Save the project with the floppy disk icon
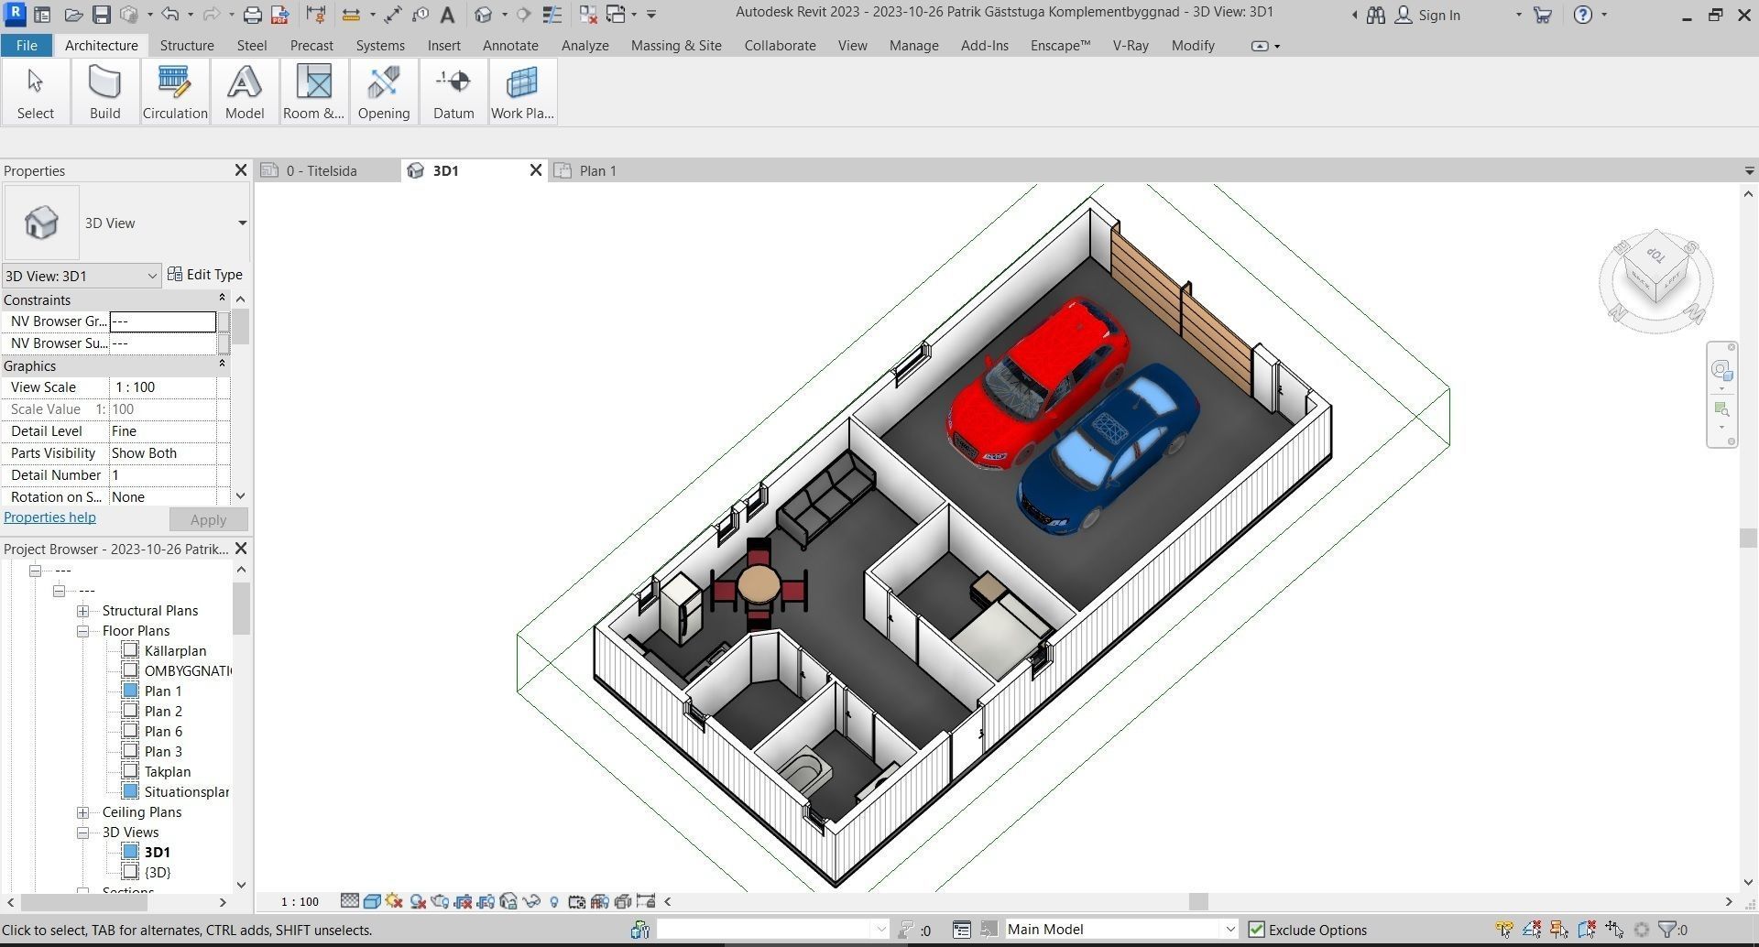 pyautogui.click(x=102, y=15)
